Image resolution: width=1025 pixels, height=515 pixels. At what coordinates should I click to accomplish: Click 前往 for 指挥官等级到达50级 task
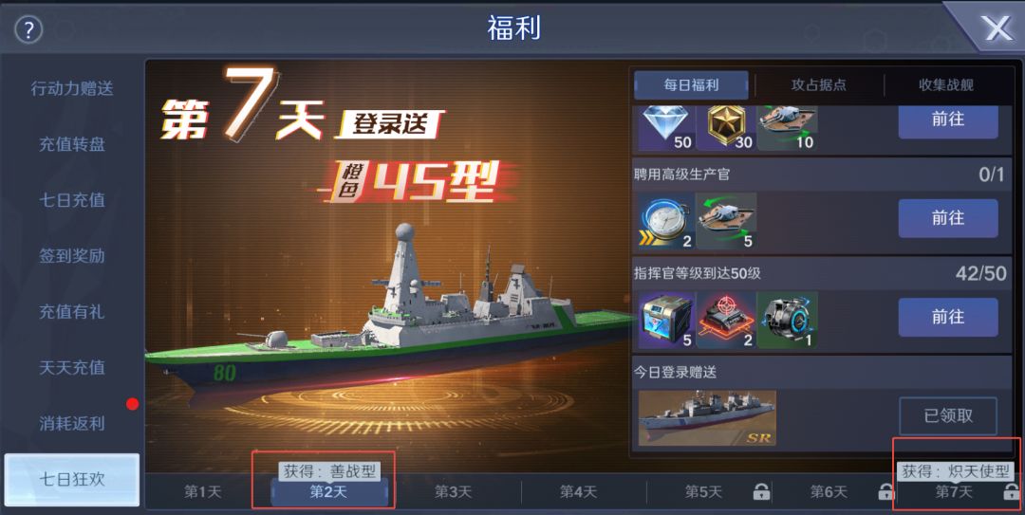948,318
